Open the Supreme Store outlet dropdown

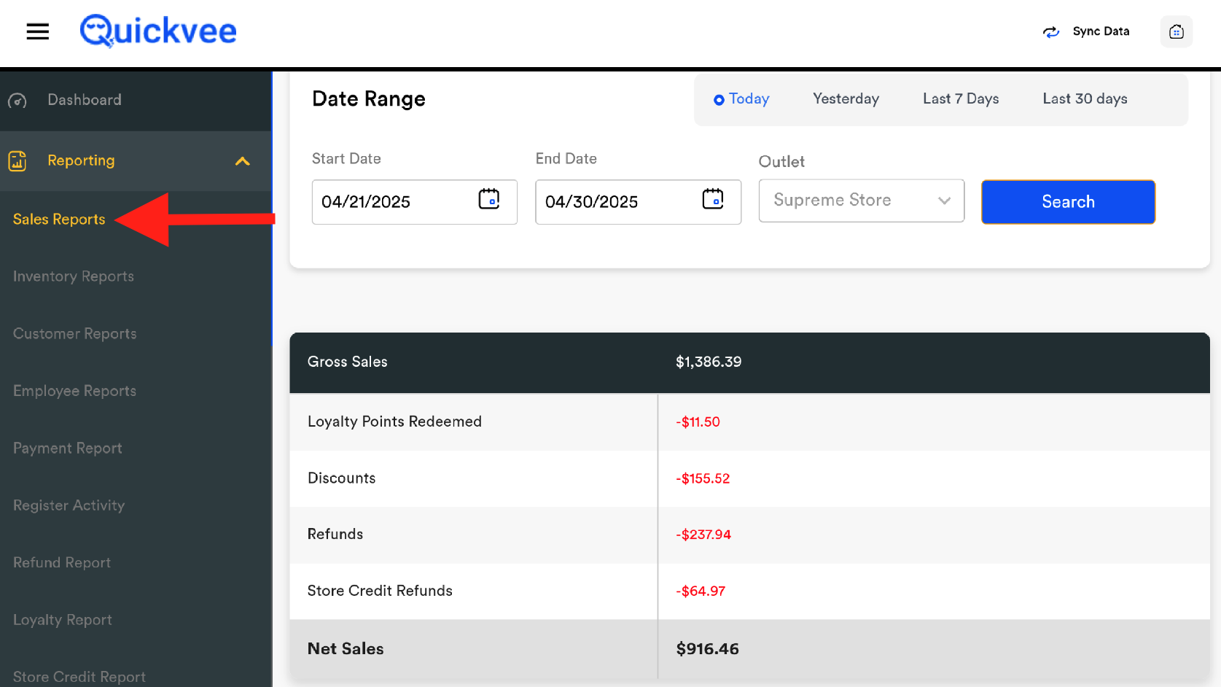click(861, 201)
